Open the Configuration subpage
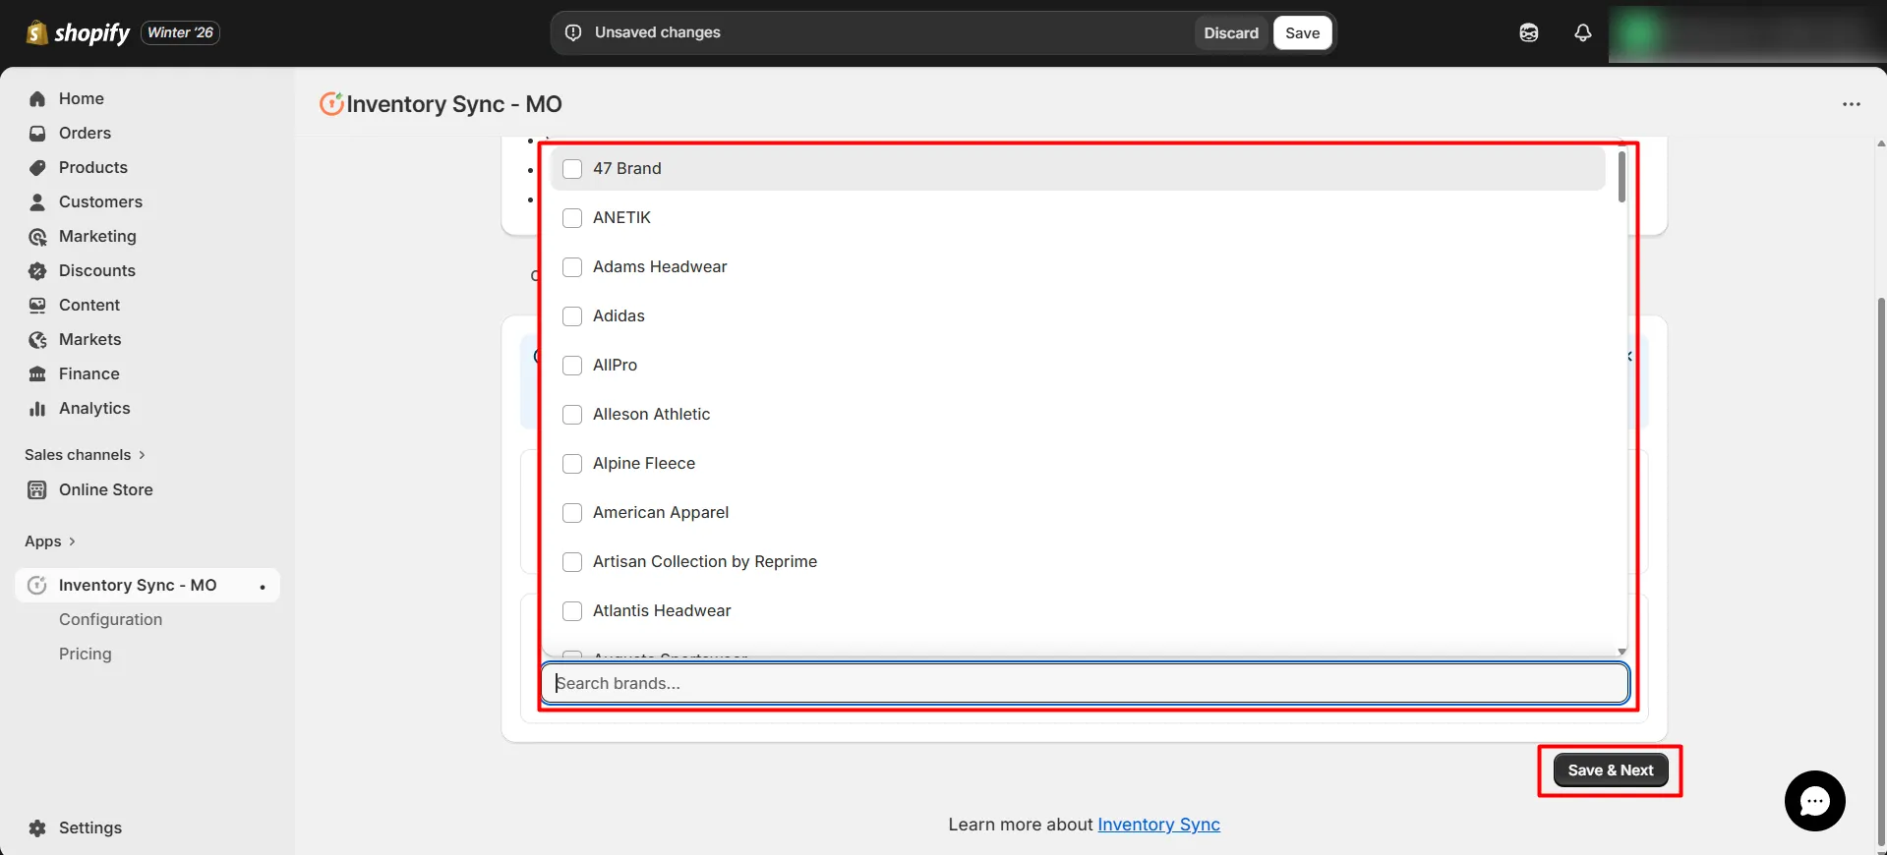The width and height of the screenshot is (1887, 855). click(110, 619)
